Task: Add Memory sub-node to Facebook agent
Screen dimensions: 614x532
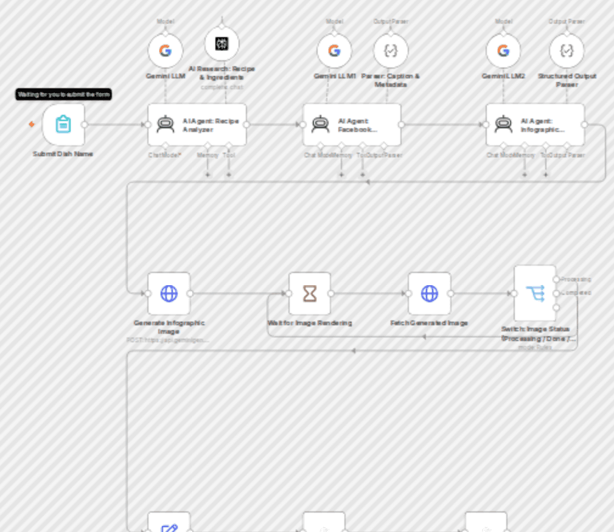Action: coord(341,174)
